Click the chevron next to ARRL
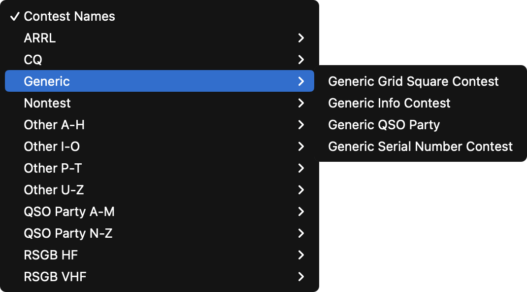This screenshot has height=292, width=527. (301, 38)
